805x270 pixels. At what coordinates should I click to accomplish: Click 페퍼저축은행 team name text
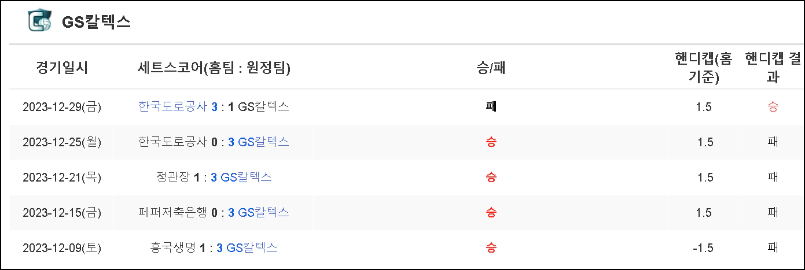(x=172, y=212)
